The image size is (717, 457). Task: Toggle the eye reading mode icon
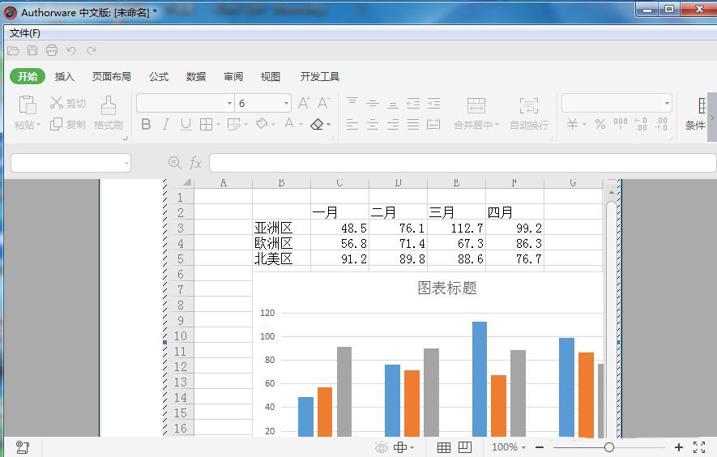(381, 447)
